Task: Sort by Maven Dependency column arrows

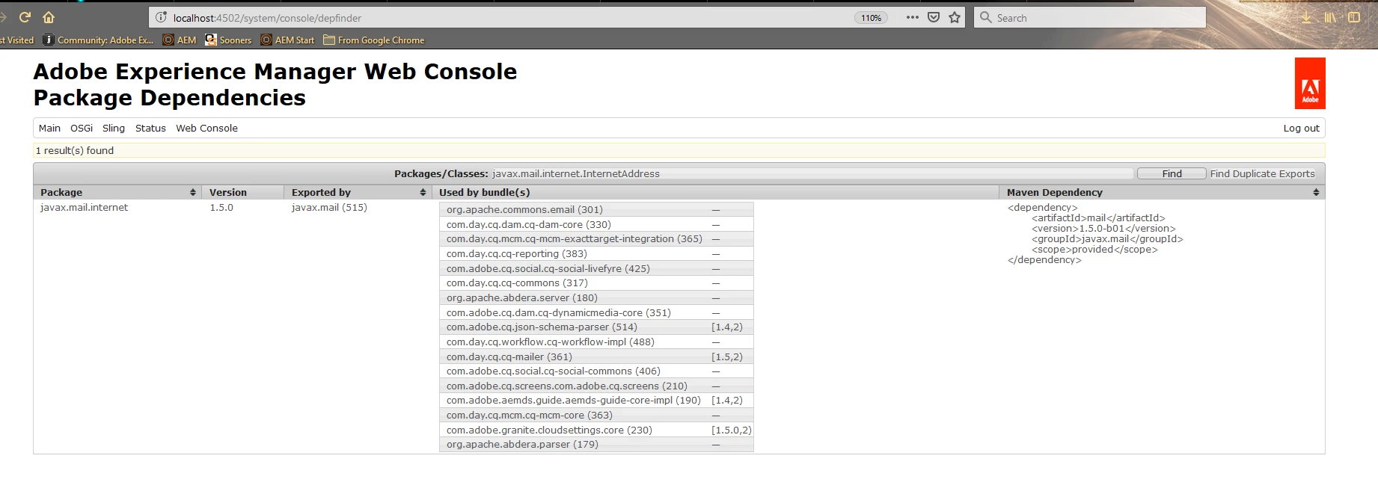Action: pos(1316,192)
